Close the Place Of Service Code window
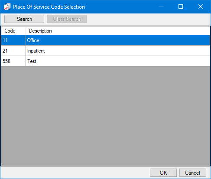Viewport: 211px width, 179px height. (x=201, y=7)
